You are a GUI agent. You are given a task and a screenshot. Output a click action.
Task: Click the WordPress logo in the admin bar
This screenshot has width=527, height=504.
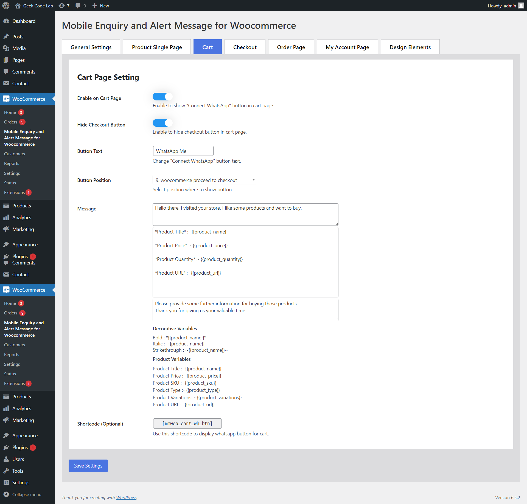point(6,6)
